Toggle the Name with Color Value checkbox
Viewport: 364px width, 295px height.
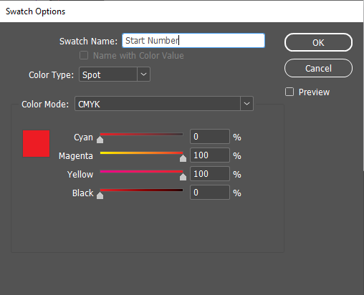[x=84, y=55]
